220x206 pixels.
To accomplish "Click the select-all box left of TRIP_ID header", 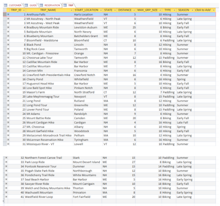I will click(5, 10).
